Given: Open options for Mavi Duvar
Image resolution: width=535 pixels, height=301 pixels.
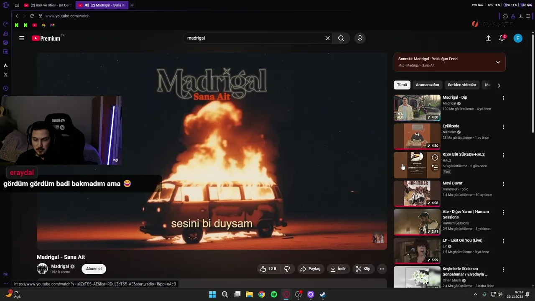Looking at the screenshot, I should pos(503,184).
